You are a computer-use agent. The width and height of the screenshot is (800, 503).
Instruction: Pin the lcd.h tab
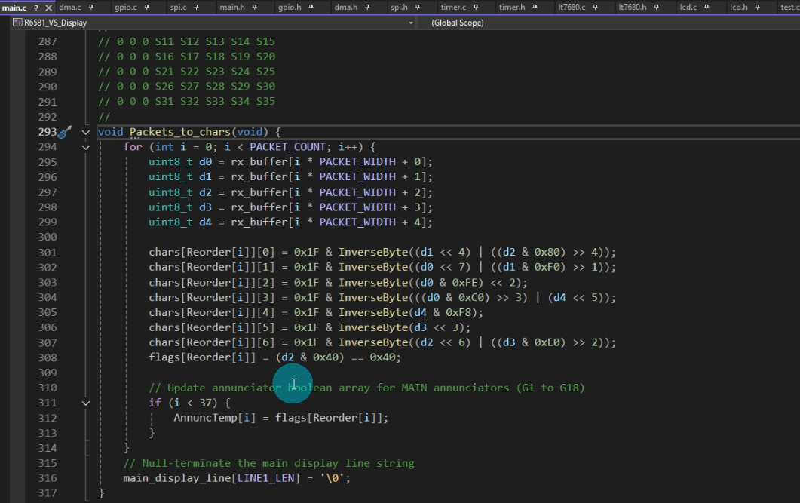757,7
